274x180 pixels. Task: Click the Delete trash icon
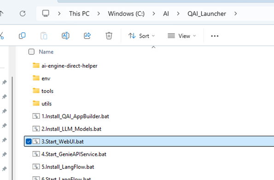click(109, 35)
